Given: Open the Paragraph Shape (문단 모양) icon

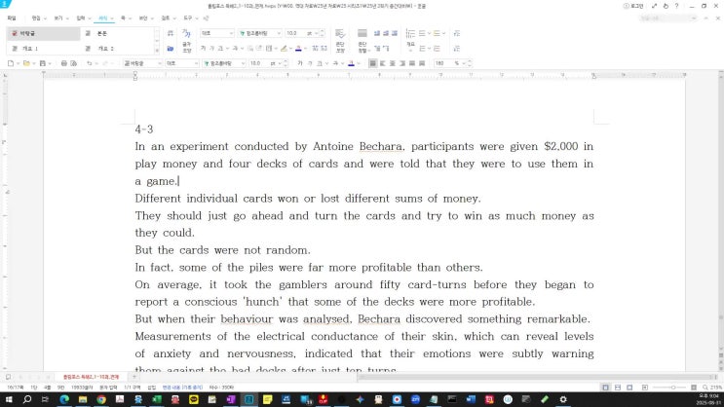Looking at the screenshot, I should tap(340, 44).
